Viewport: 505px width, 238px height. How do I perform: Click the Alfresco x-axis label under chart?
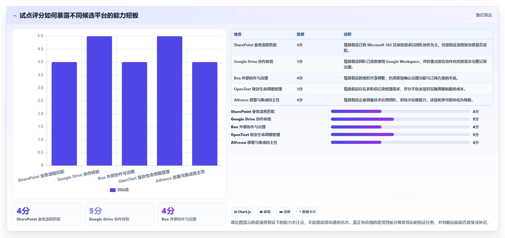tap(180, 176)
